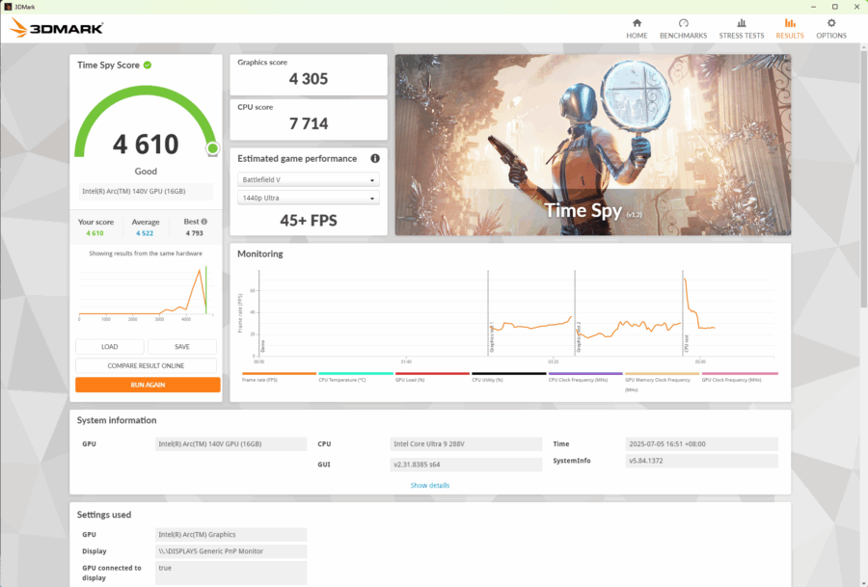Switch to the Results tab
This screenshot has height=587, width=868.
click(x=789, y=29)
